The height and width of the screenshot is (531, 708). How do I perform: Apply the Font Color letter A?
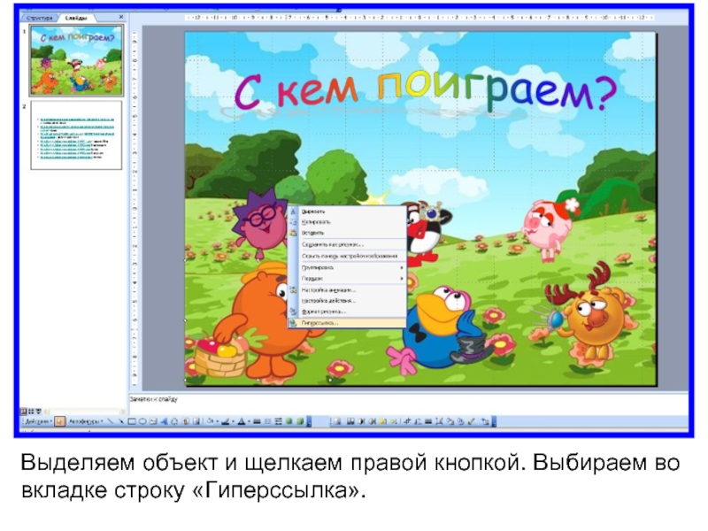(x=241, y=422)
